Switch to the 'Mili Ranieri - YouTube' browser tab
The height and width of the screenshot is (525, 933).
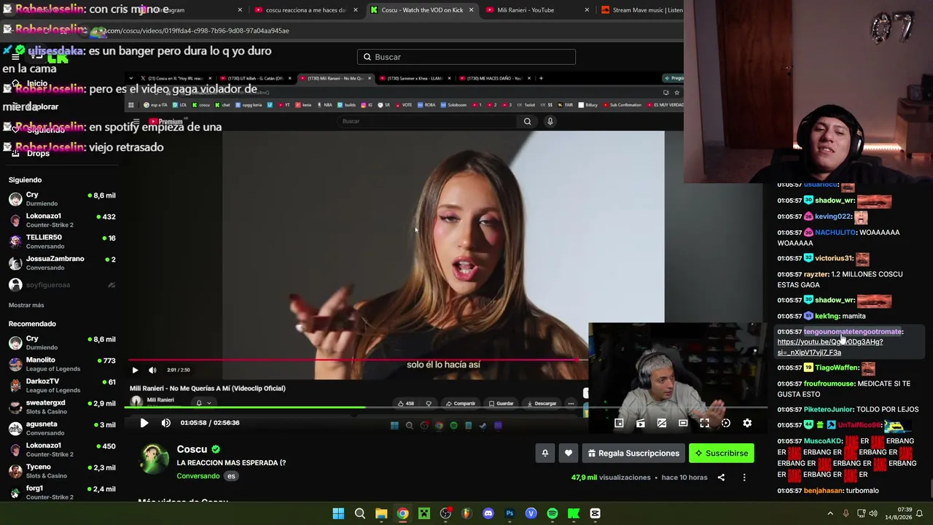536,10
